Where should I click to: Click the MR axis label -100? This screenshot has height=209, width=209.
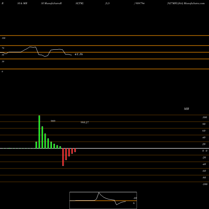pos(205,184)
